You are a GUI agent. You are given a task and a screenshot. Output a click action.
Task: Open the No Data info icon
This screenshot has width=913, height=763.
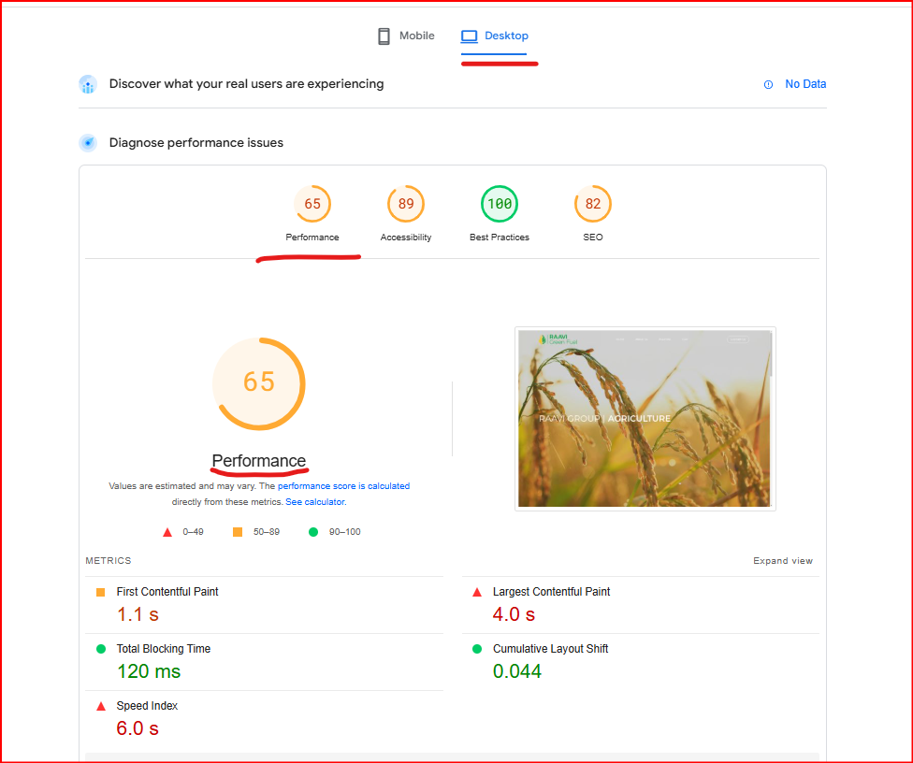tap(769, 85)
